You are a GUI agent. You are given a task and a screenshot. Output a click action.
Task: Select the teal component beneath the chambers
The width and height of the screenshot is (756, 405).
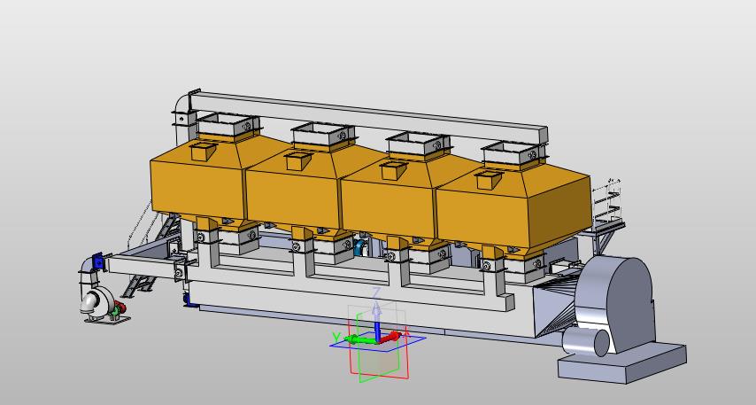click(x=359, y=247)
